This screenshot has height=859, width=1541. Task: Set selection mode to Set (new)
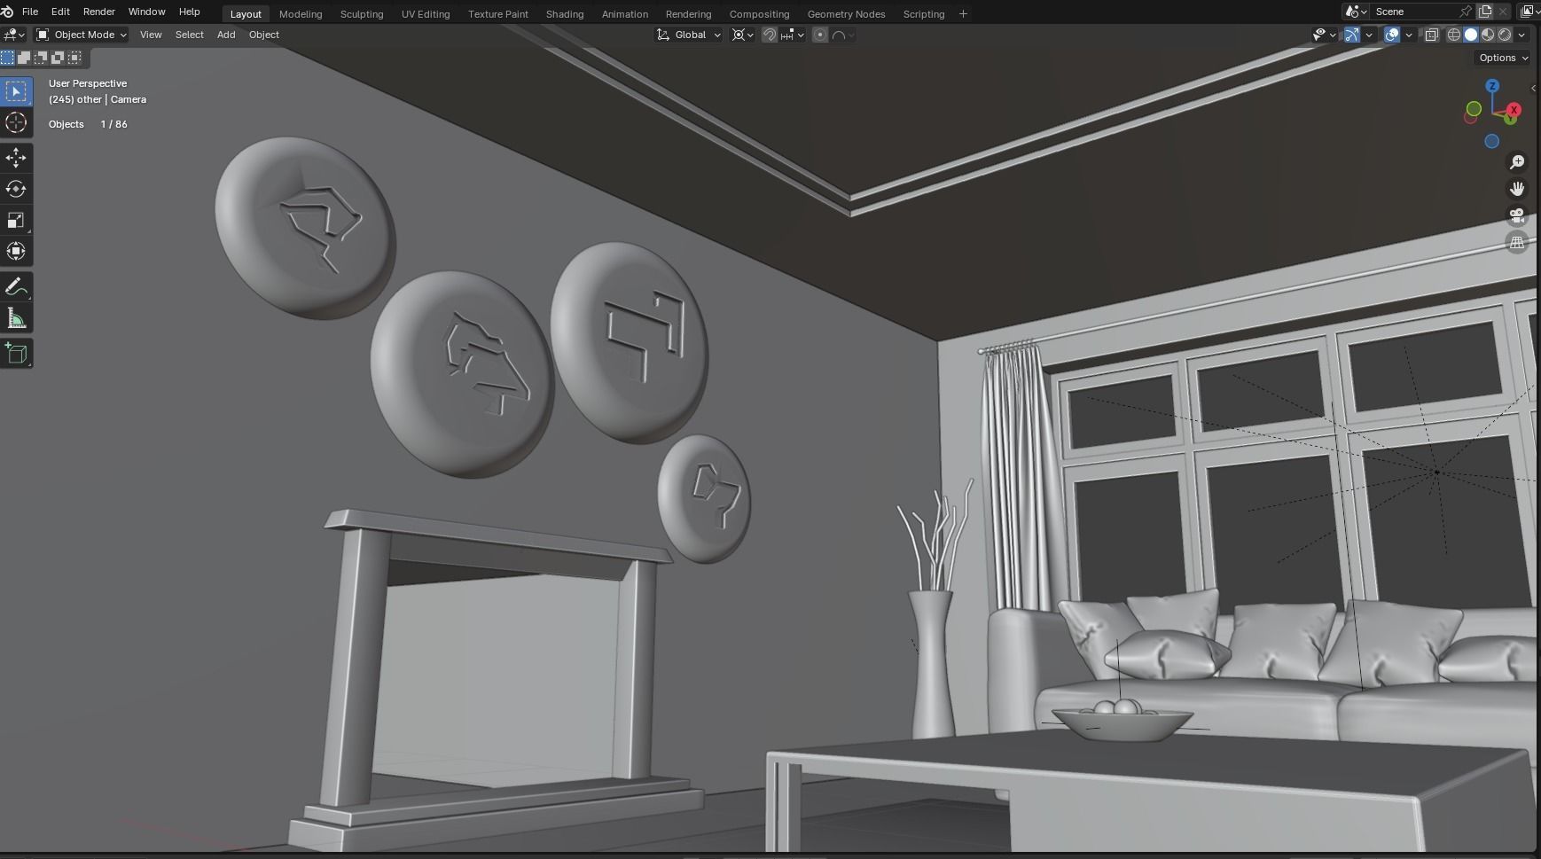pos(8,58)
